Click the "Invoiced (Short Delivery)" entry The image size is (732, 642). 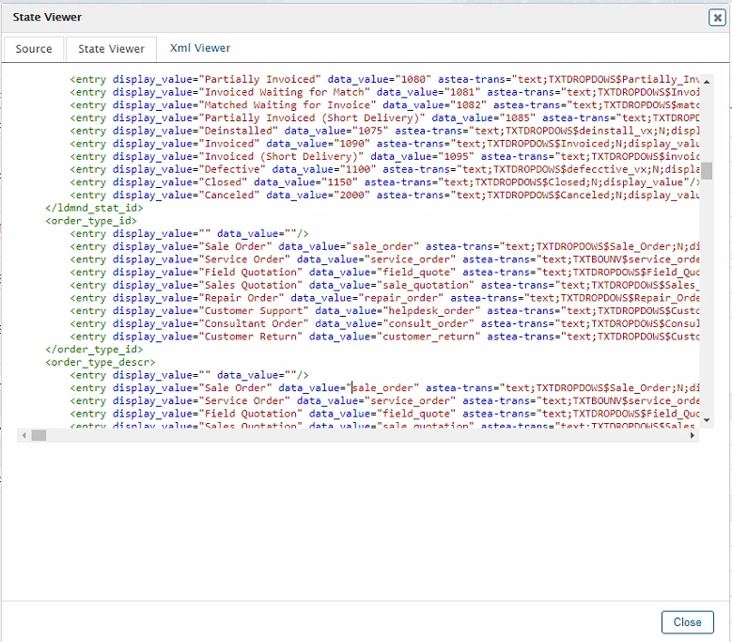384,156
